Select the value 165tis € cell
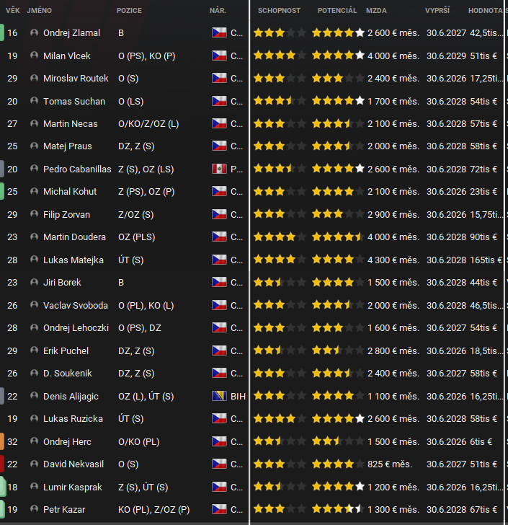Viewport: 508px width, 525px height. coord(486,260)
